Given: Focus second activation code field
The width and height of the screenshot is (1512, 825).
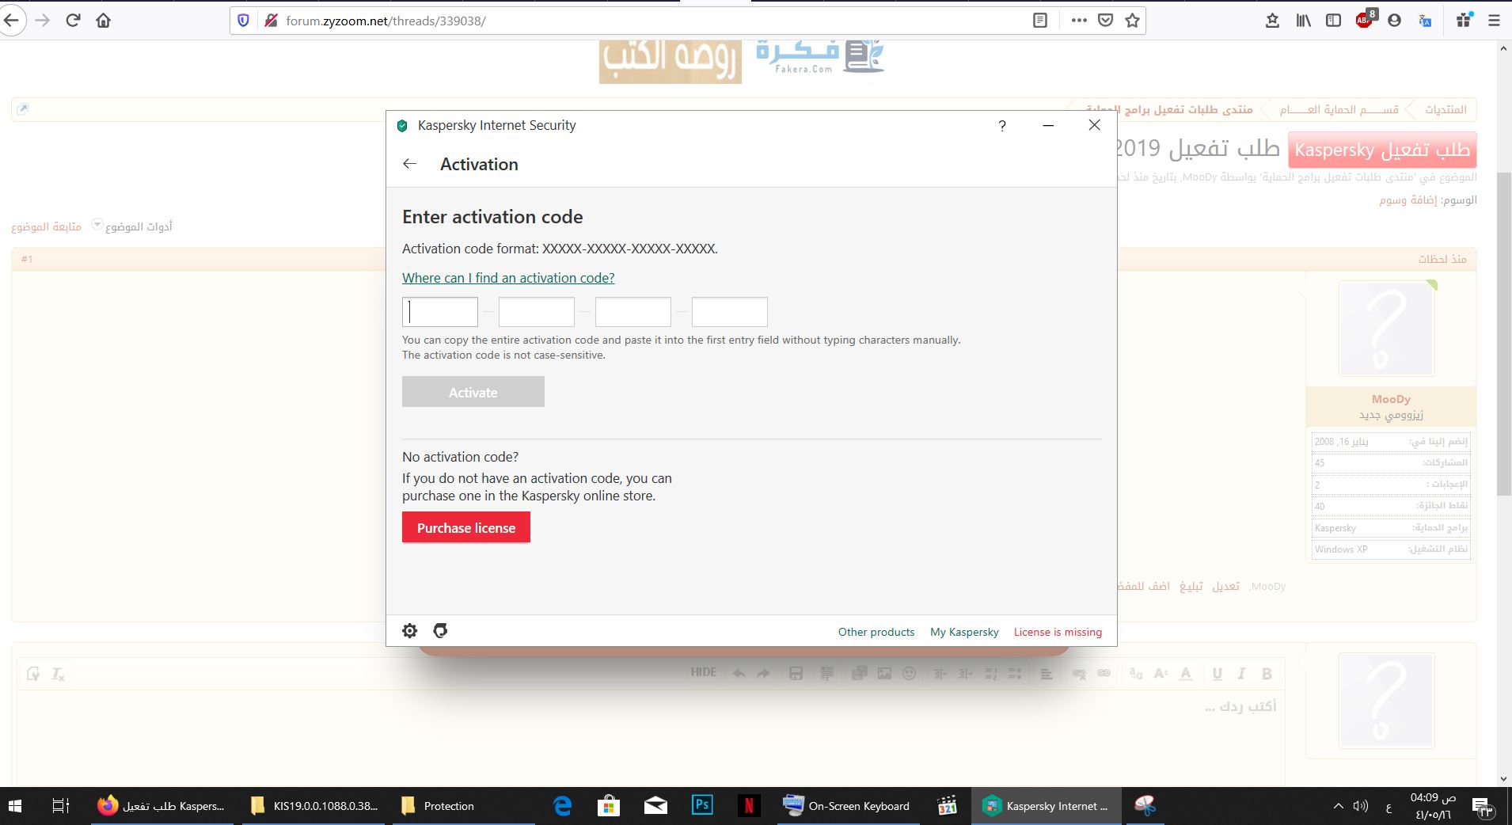Looking at the screenshot, I should [x=537, y=312].
